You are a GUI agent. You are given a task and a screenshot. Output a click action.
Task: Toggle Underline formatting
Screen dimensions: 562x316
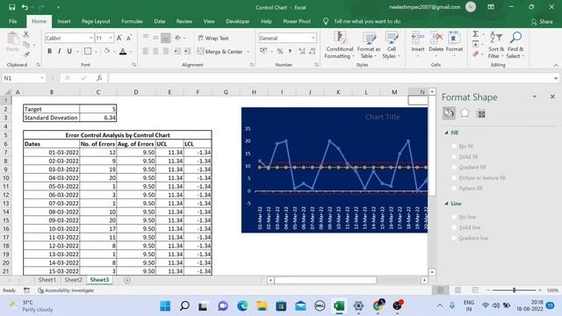pos(69,51)
